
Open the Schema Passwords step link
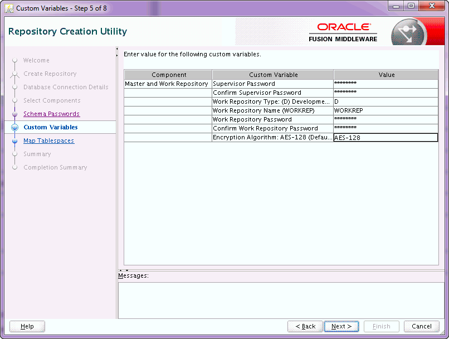(52, 114)
